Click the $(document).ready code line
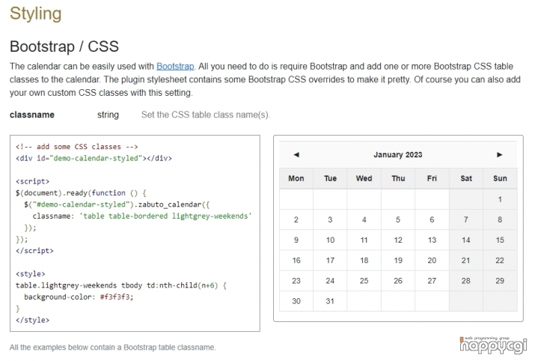 point(81,193)
